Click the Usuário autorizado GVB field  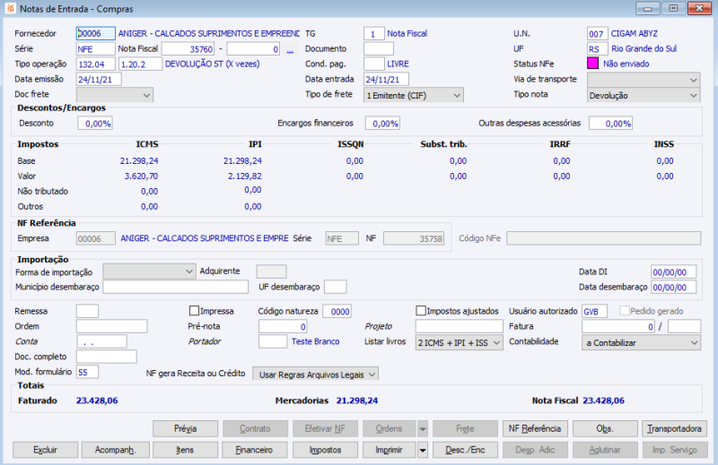pos(594,312)
